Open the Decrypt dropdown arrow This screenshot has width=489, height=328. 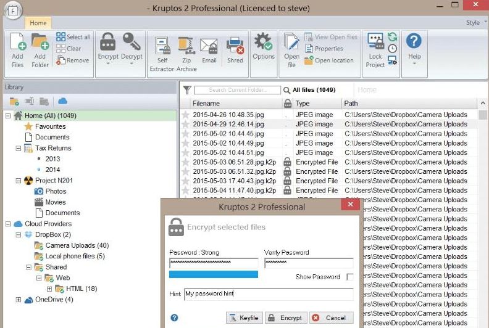tap(132, 64)
